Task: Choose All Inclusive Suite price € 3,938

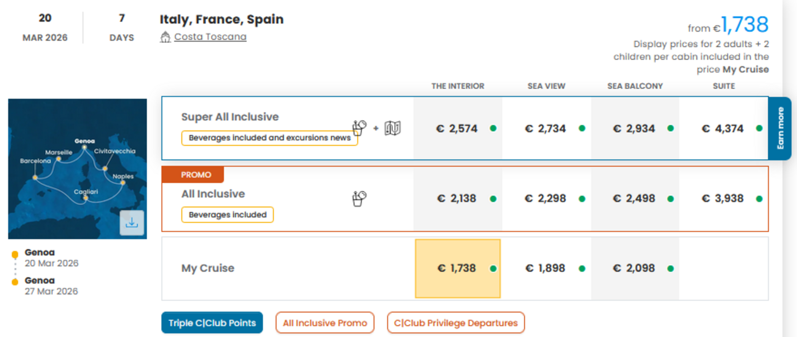Action: [x=724, y=198]
